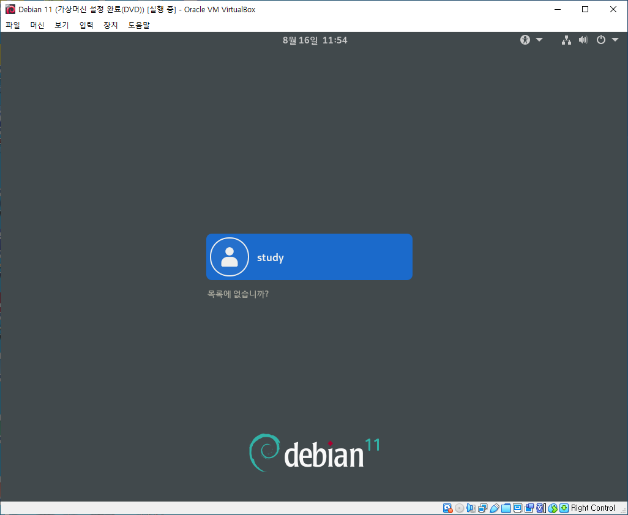Viewport: 628px width, 515px height.
Task: Click the volume speaker icon in top bar
Action: coord(583,40)
